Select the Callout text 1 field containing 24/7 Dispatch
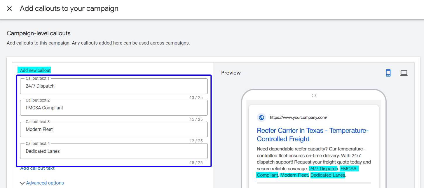The width and height of the screenshot is (424, 188). coord(114,86)
